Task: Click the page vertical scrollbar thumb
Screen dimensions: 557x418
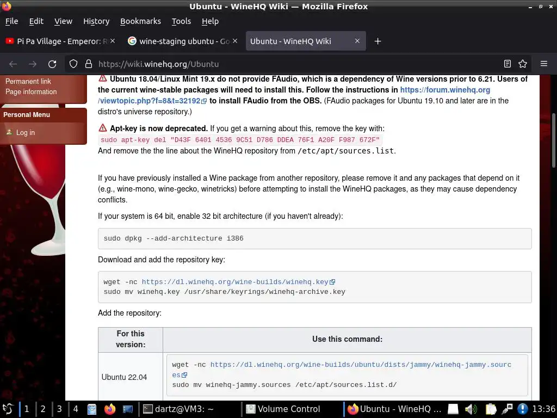Action: click(x=553, y=140)
